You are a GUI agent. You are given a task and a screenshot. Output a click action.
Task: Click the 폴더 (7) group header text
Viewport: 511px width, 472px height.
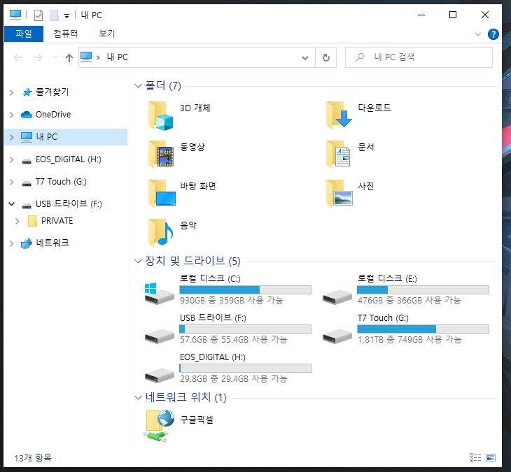(x=163, y=85)
